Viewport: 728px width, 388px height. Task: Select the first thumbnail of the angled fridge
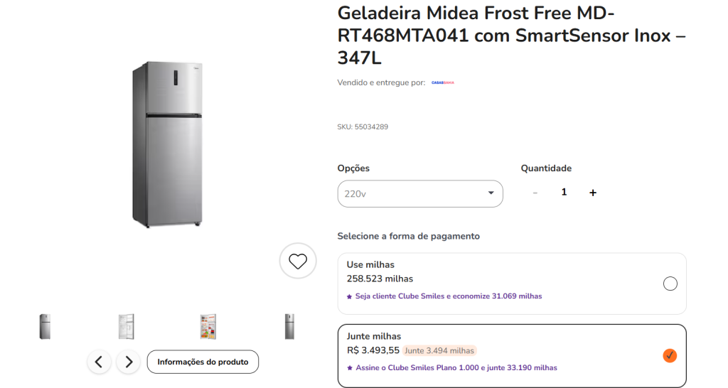coord(45,326)
